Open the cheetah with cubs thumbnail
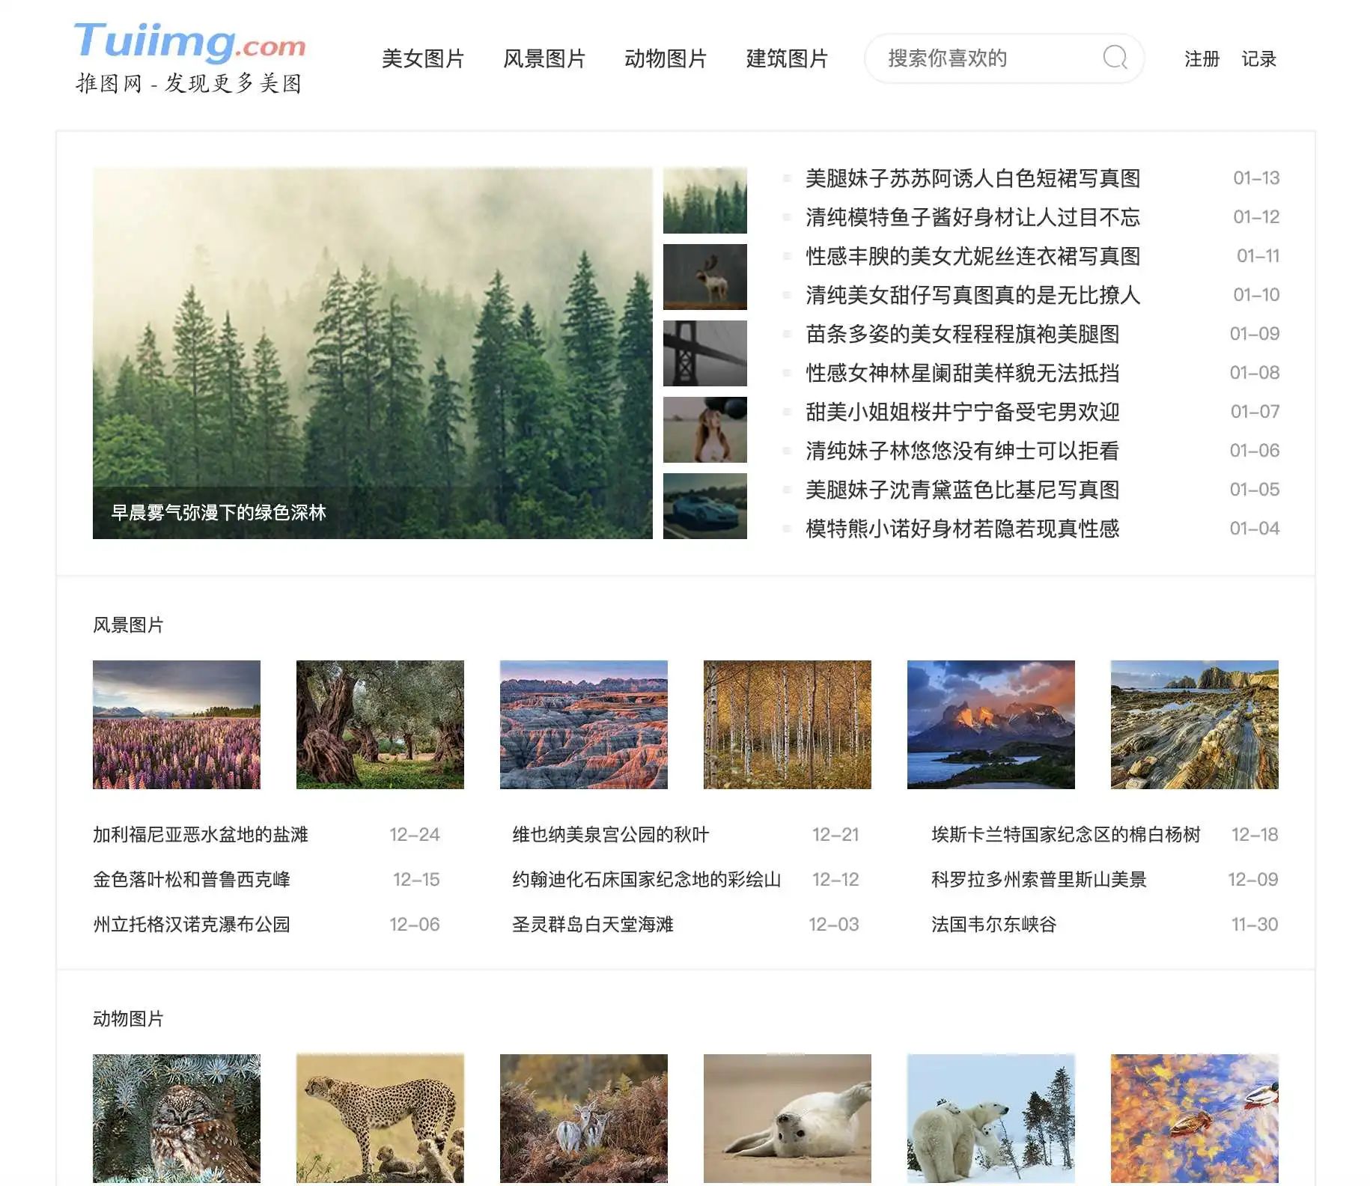The image size is (1370, 1186). pyautogui.click(x=380, y=1119)
